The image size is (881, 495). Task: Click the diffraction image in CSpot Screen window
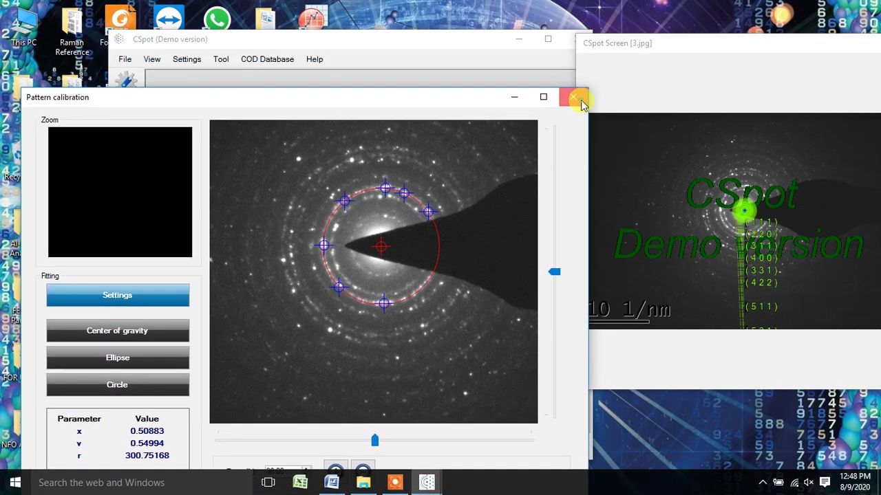click(x=734, y=221)
